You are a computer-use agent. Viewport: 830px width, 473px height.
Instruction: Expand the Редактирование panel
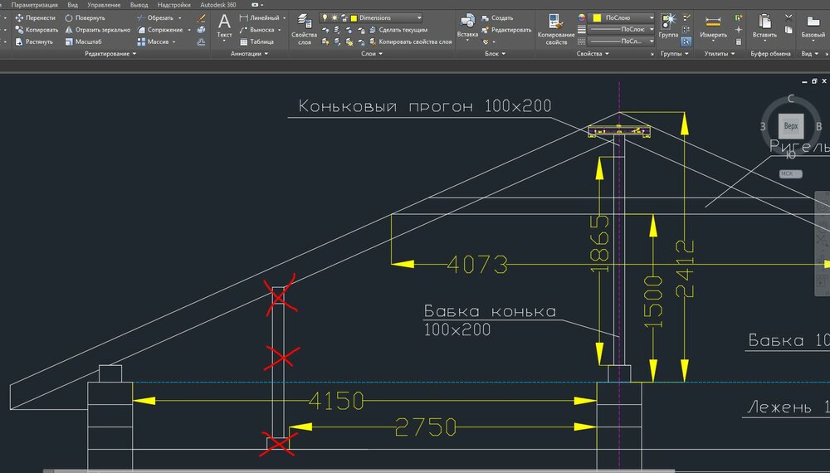coord(110,54)
